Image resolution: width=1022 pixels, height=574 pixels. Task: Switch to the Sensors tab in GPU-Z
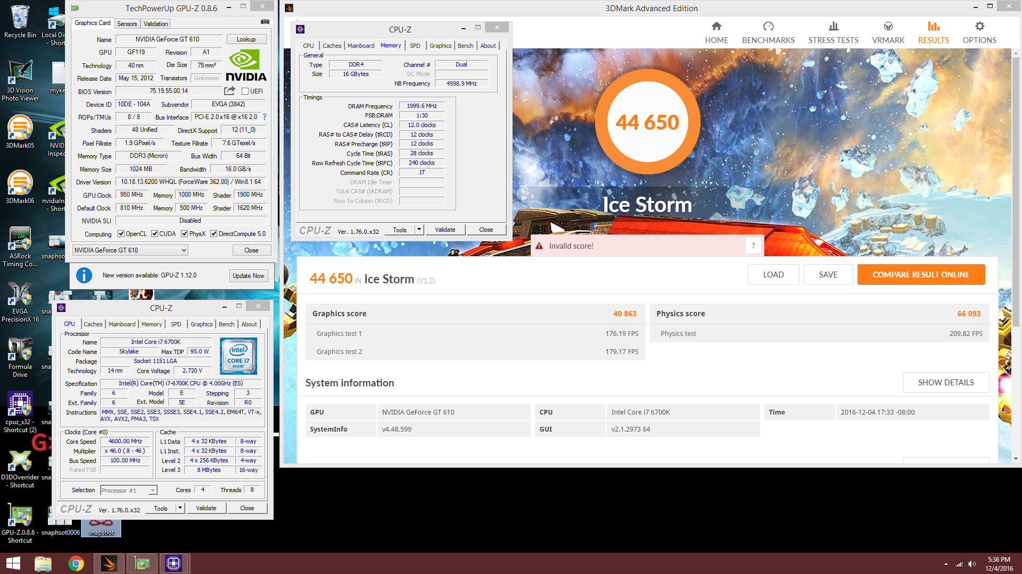pos(127,23)
